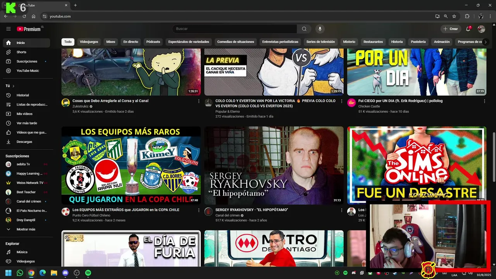The height and width of the screenshot is (279, 496).
Task: Open the zoom icon in address bar
Action: (x=446, y=16)
